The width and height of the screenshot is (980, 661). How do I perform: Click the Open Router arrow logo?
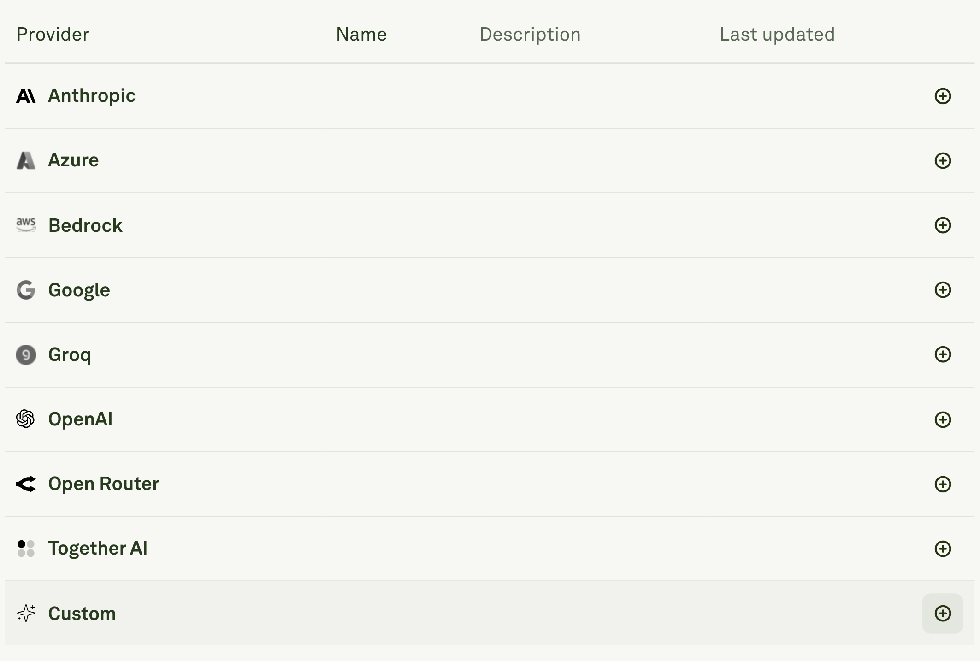point(26,484)
